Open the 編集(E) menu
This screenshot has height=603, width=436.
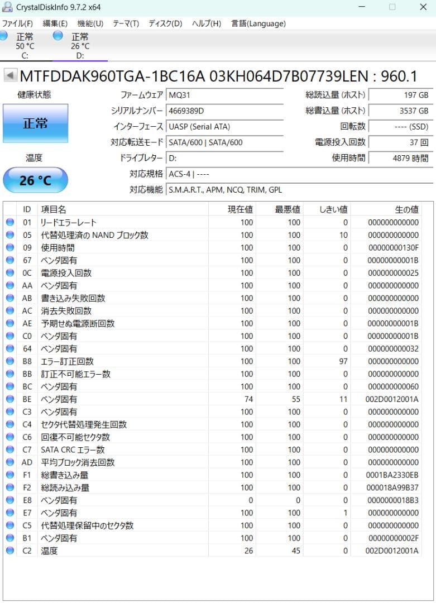(x=55, y=23)
